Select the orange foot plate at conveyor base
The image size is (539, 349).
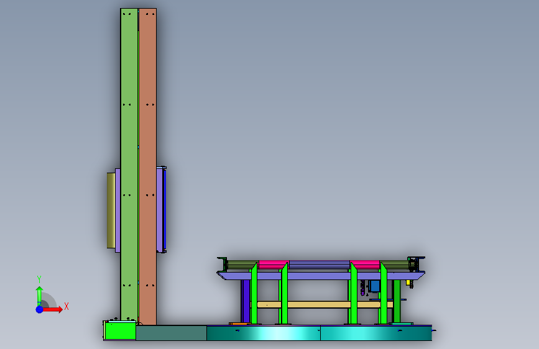pyautogui.click(x=239, y=324)
